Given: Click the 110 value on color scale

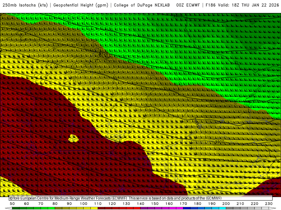Looking at the screenshot, I should pyautogui.click(x=98, y=204).
